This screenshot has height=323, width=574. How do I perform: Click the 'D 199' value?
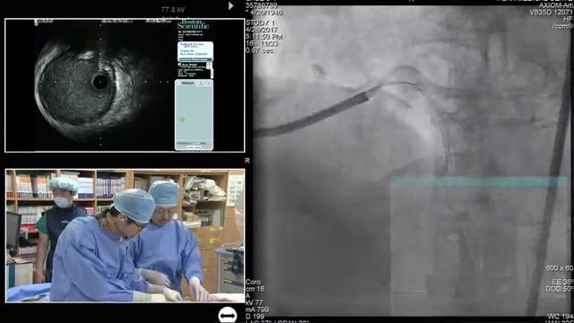pyautogui.click(x=255, y=317)
